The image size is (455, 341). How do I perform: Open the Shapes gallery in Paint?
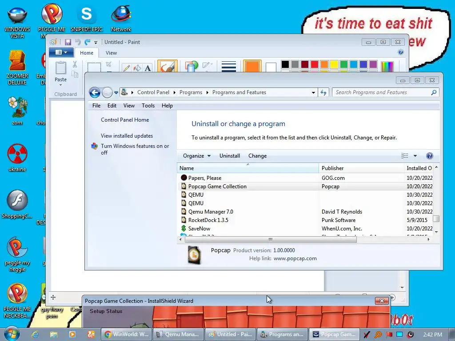click(x=191, y=67)
